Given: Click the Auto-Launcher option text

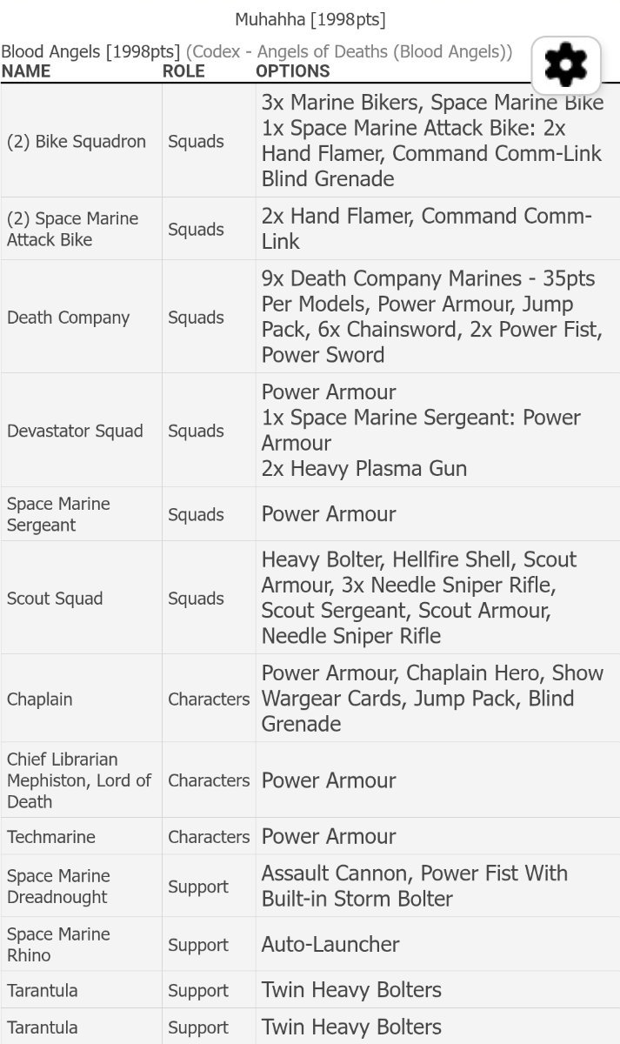Looking at the screenshot, I should [330, 945].
